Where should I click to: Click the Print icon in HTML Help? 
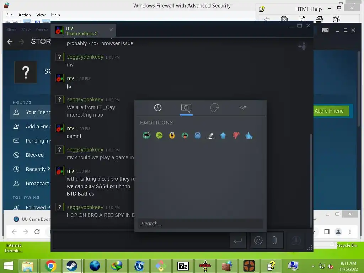click(319, 19)
